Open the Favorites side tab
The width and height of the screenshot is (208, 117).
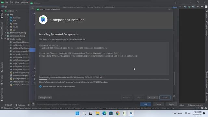pyautogui.click(x=2, y=80)
